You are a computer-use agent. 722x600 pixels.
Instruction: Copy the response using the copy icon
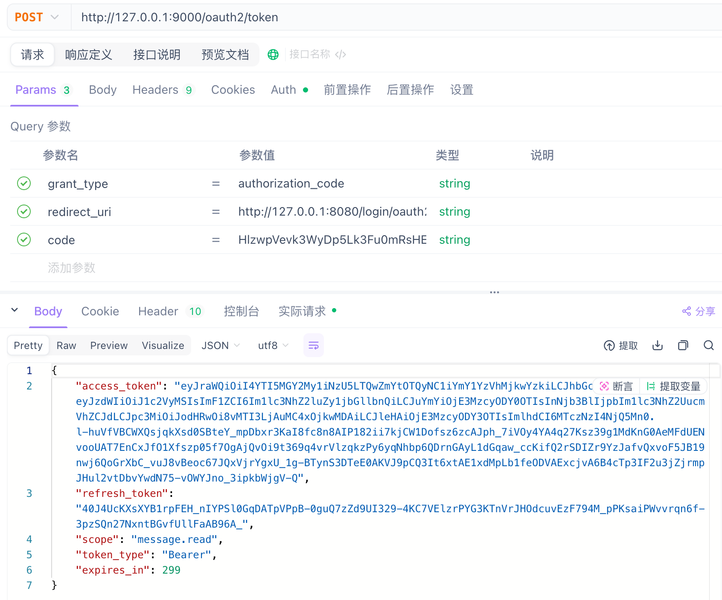683,346
